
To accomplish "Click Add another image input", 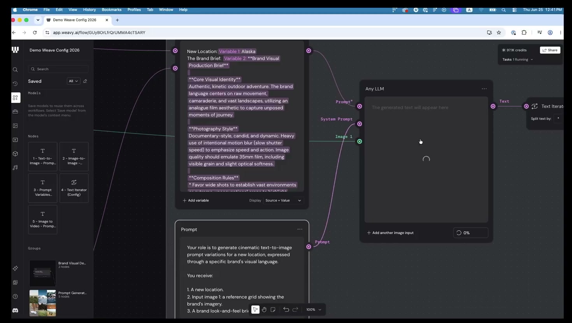I will [390, 233].
